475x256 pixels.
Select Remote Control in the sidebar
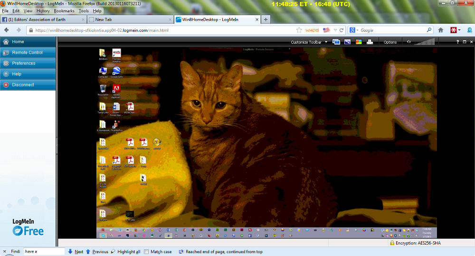pos(28,52)
